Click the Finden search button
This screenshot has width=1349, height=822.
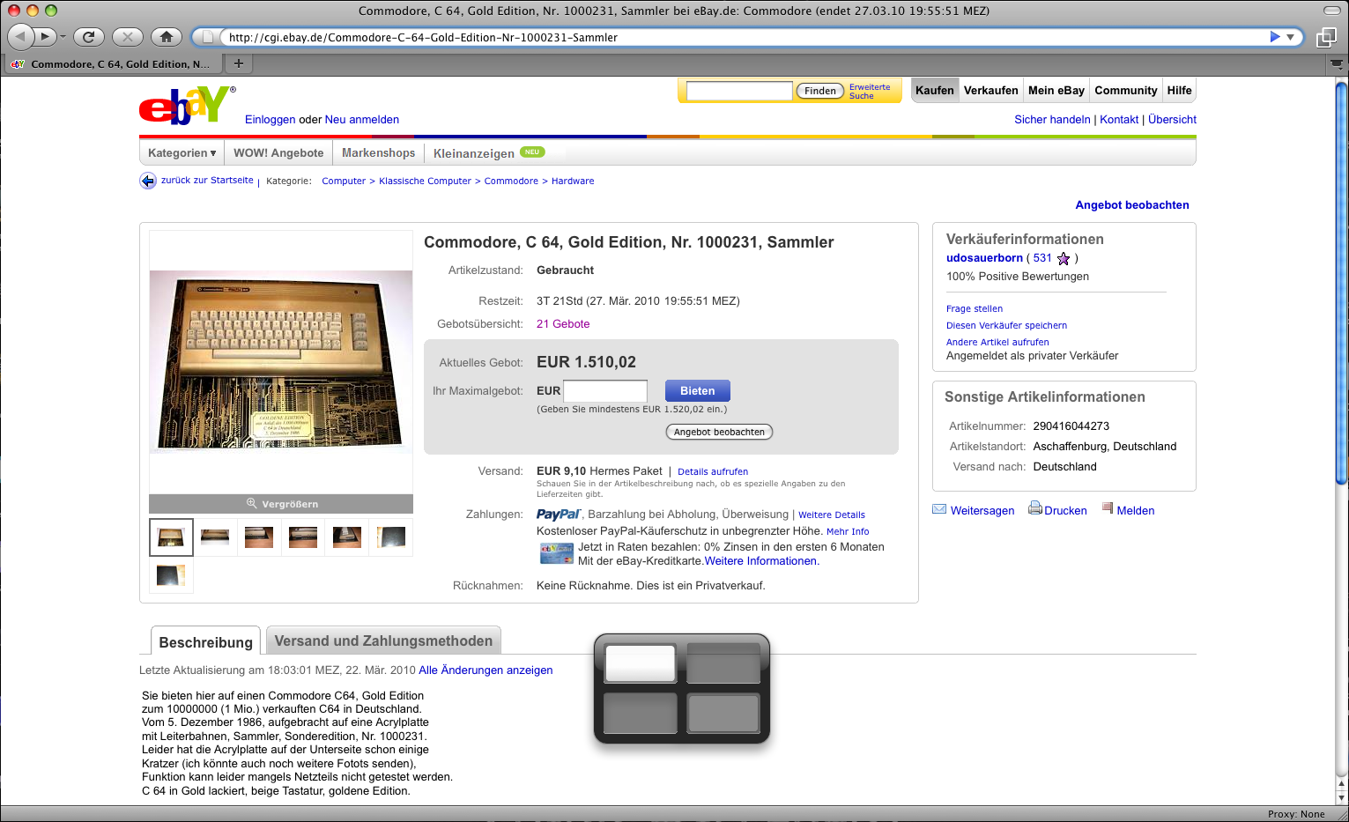click(819, 91)
